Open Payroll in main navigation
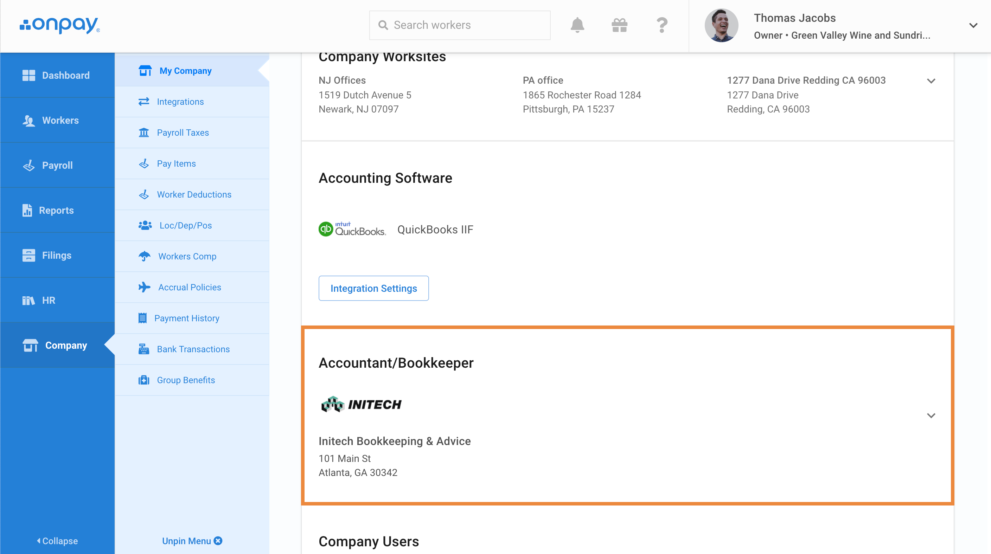The image size is (991, 554). coord(57,165)
